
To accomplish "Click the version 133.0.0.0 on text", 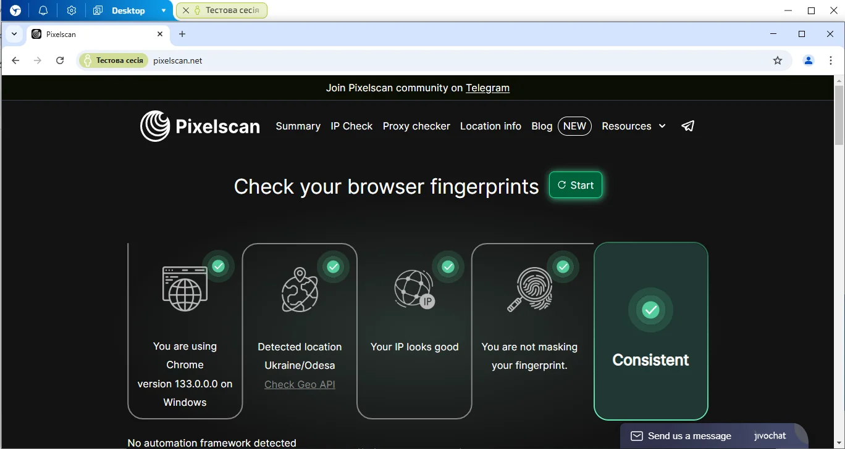I will coord(185,384).
